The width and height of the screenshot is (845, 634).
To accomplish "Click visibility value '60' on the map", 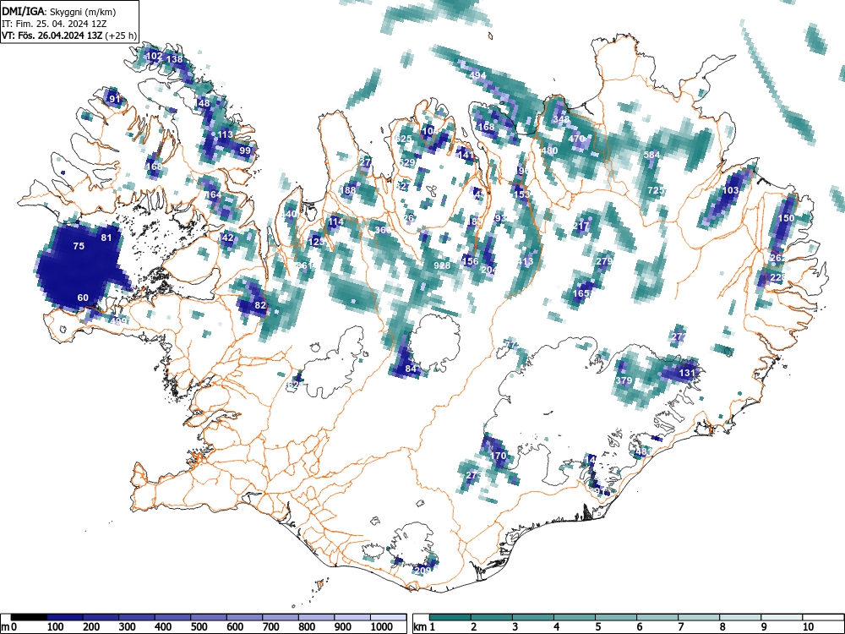I will click(83, 298).
